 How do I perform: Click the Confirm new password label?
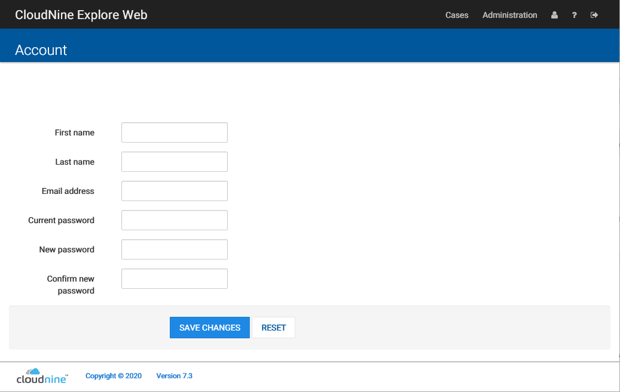(x=71, y=285)
